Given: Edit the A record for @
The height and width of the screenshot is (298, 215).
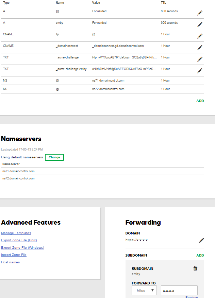Looking at the screenshot, I should (200, 13).
